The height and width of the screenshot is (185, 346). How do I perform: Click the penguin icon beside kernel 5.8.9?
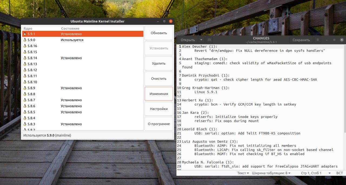pos(25,88)
